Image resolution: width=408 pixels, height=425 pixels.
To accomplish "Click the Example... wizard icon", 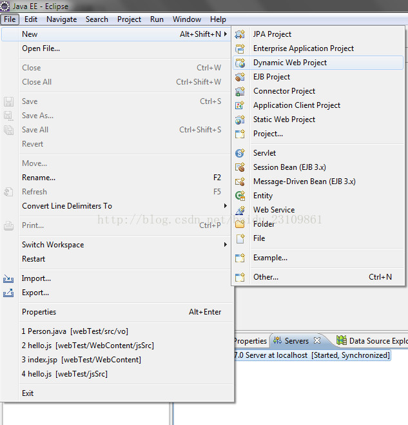I will [240, 258].
